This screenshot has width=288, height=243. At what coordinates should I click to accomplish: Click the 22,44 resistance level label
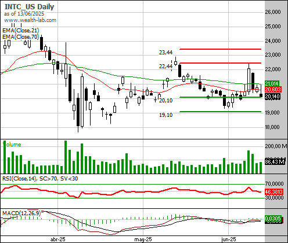(x=165, y=67)
